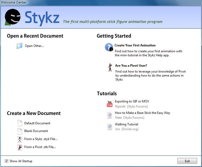Image resolution: width=202 pixels, height=167 pixels.
Task: Click the Pivot .stk file icon
Action: click(x=20, y=147)
